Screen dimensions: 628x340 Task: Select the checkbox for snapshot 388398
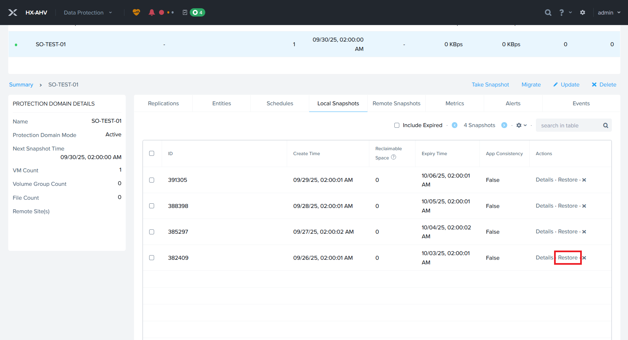coord(151,206)
